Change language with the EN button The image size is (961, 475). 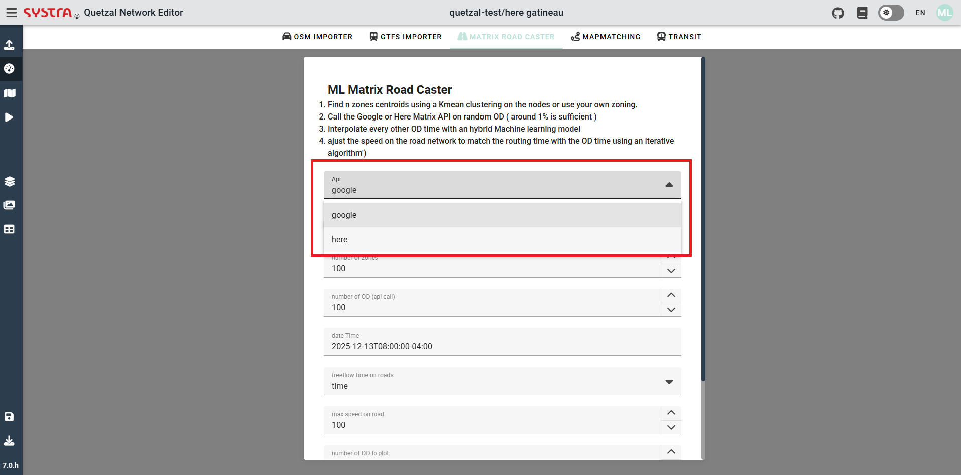point(920,13)
